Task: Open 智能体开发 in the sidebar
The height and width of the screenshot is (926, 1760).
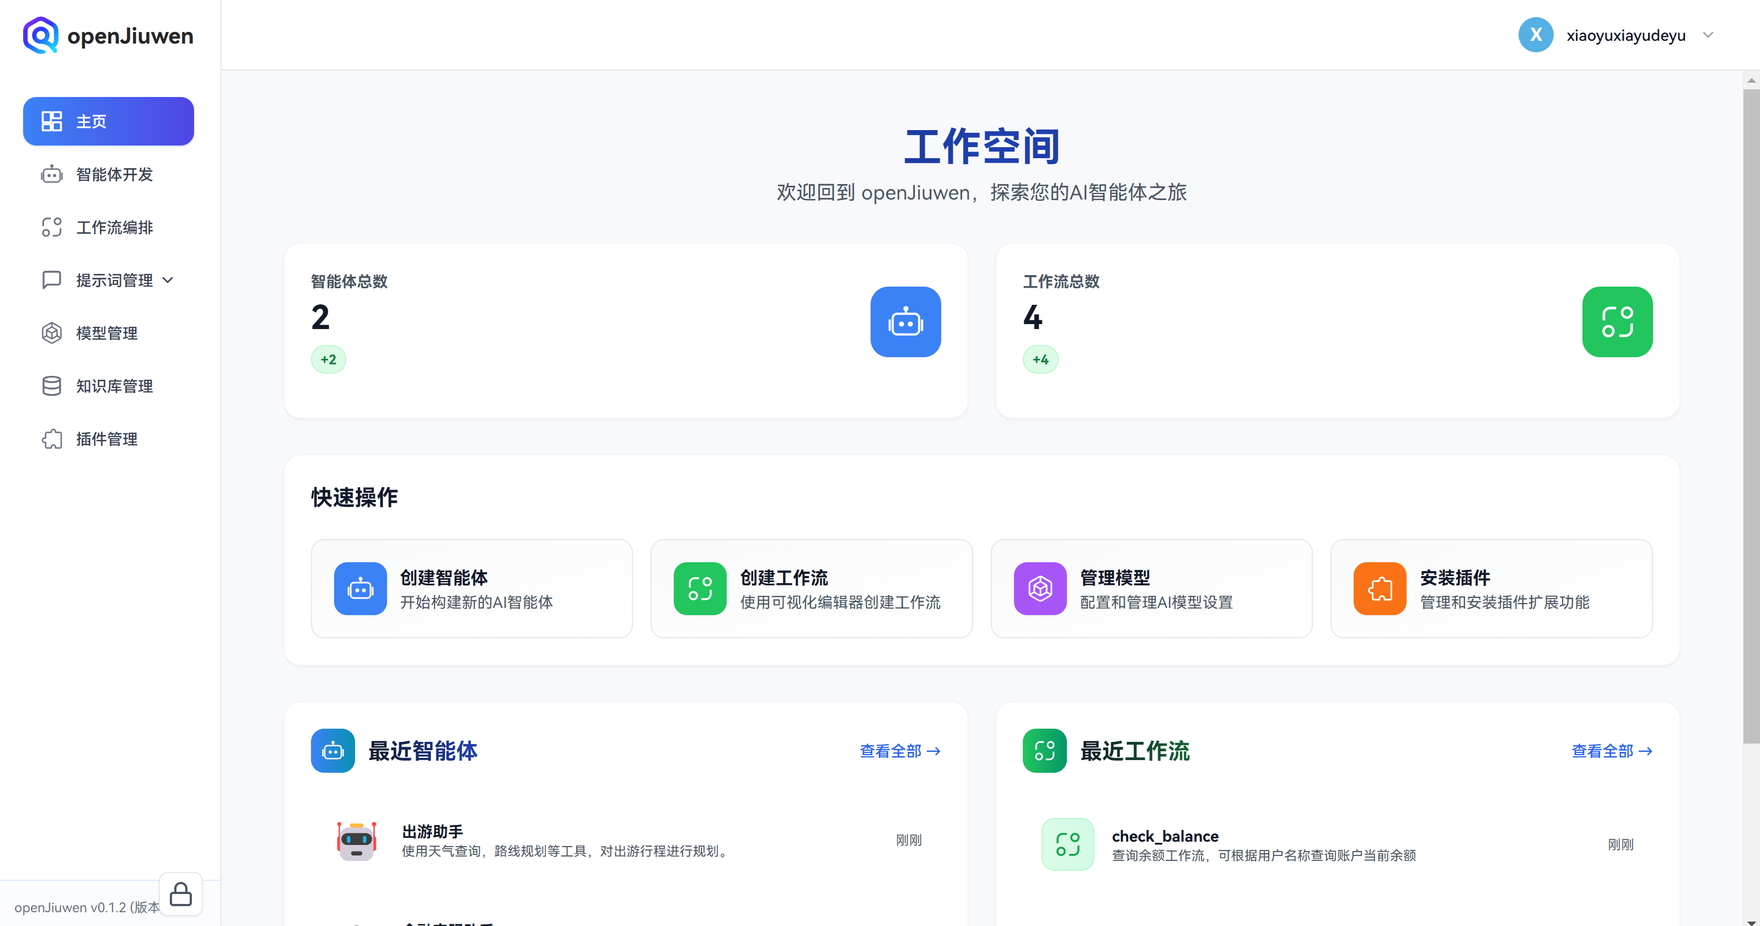Action: (x=114, y=174)
